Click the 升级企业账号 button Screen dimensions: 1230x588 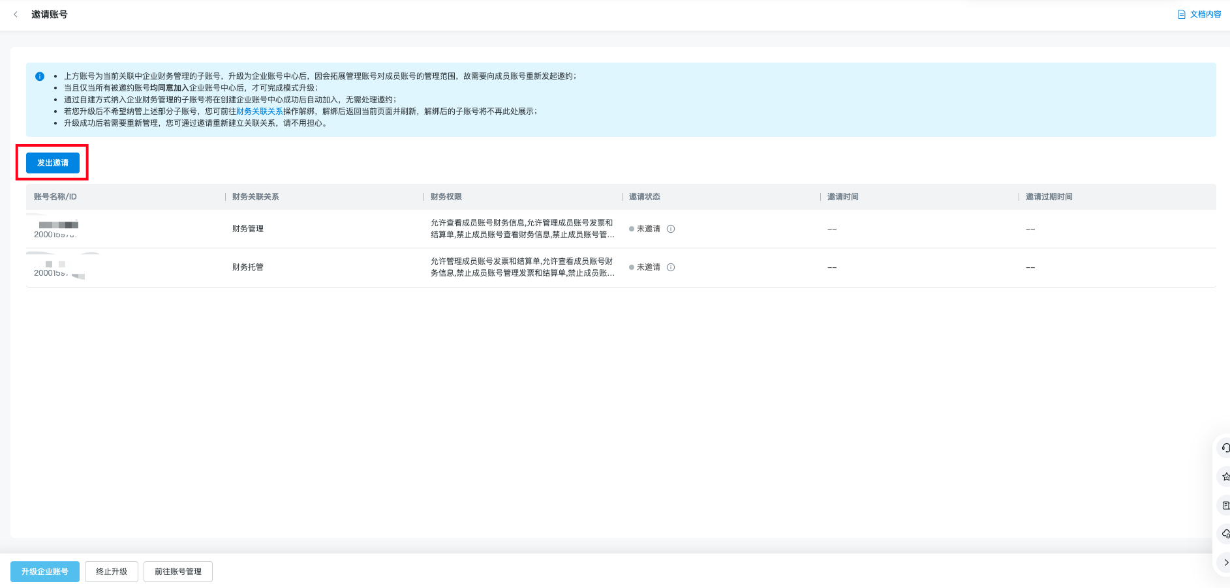(45, 572)
